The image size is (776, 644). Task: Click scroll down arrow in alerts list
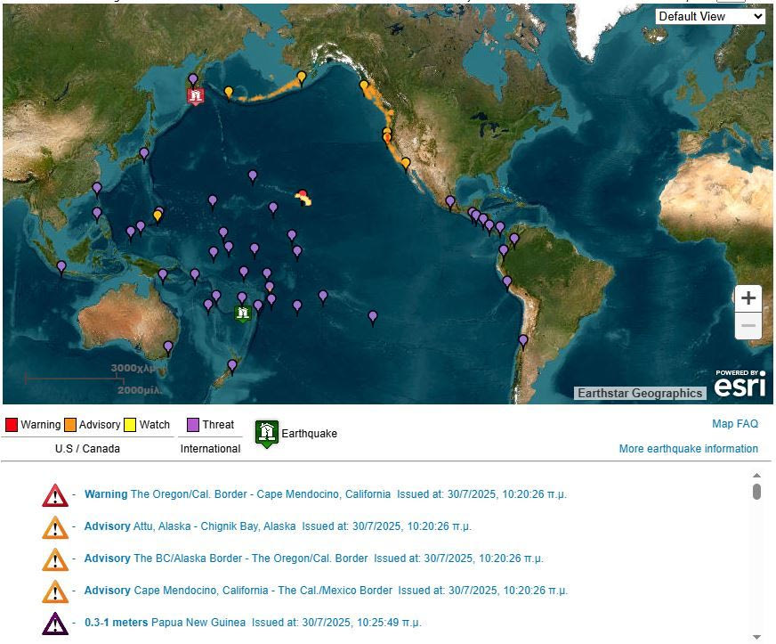[757, 636]
